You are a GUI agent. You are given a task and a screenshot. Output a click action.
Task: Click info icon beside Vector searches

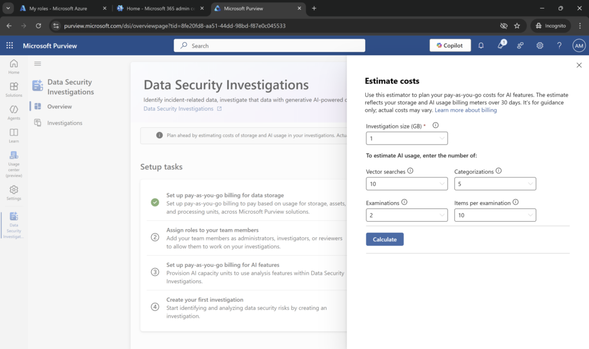click(x=410, y=171)
